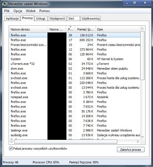Sort by Pamięć column header
Image resolution: width=153 pixels, height=167 pixels.
85,29
